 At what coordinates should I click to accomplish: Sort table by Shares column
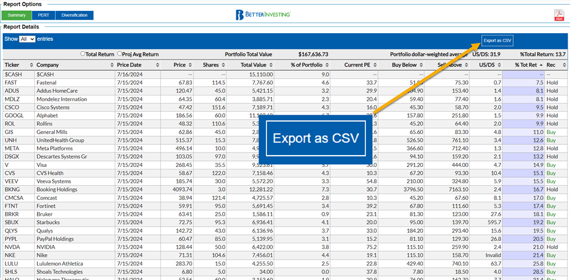tap(210, 65)
